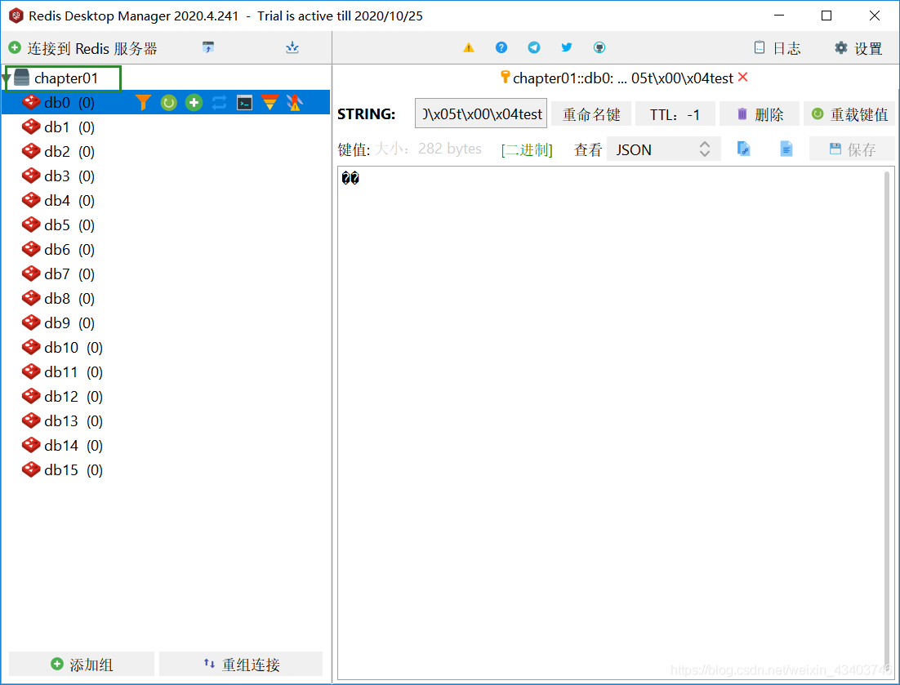
Task: Click the TTL: -1 value control
Action: (675, 113)
